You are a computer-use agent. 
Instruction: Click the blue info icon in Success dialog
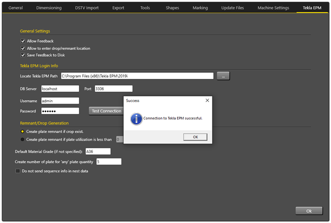[136, 119]
